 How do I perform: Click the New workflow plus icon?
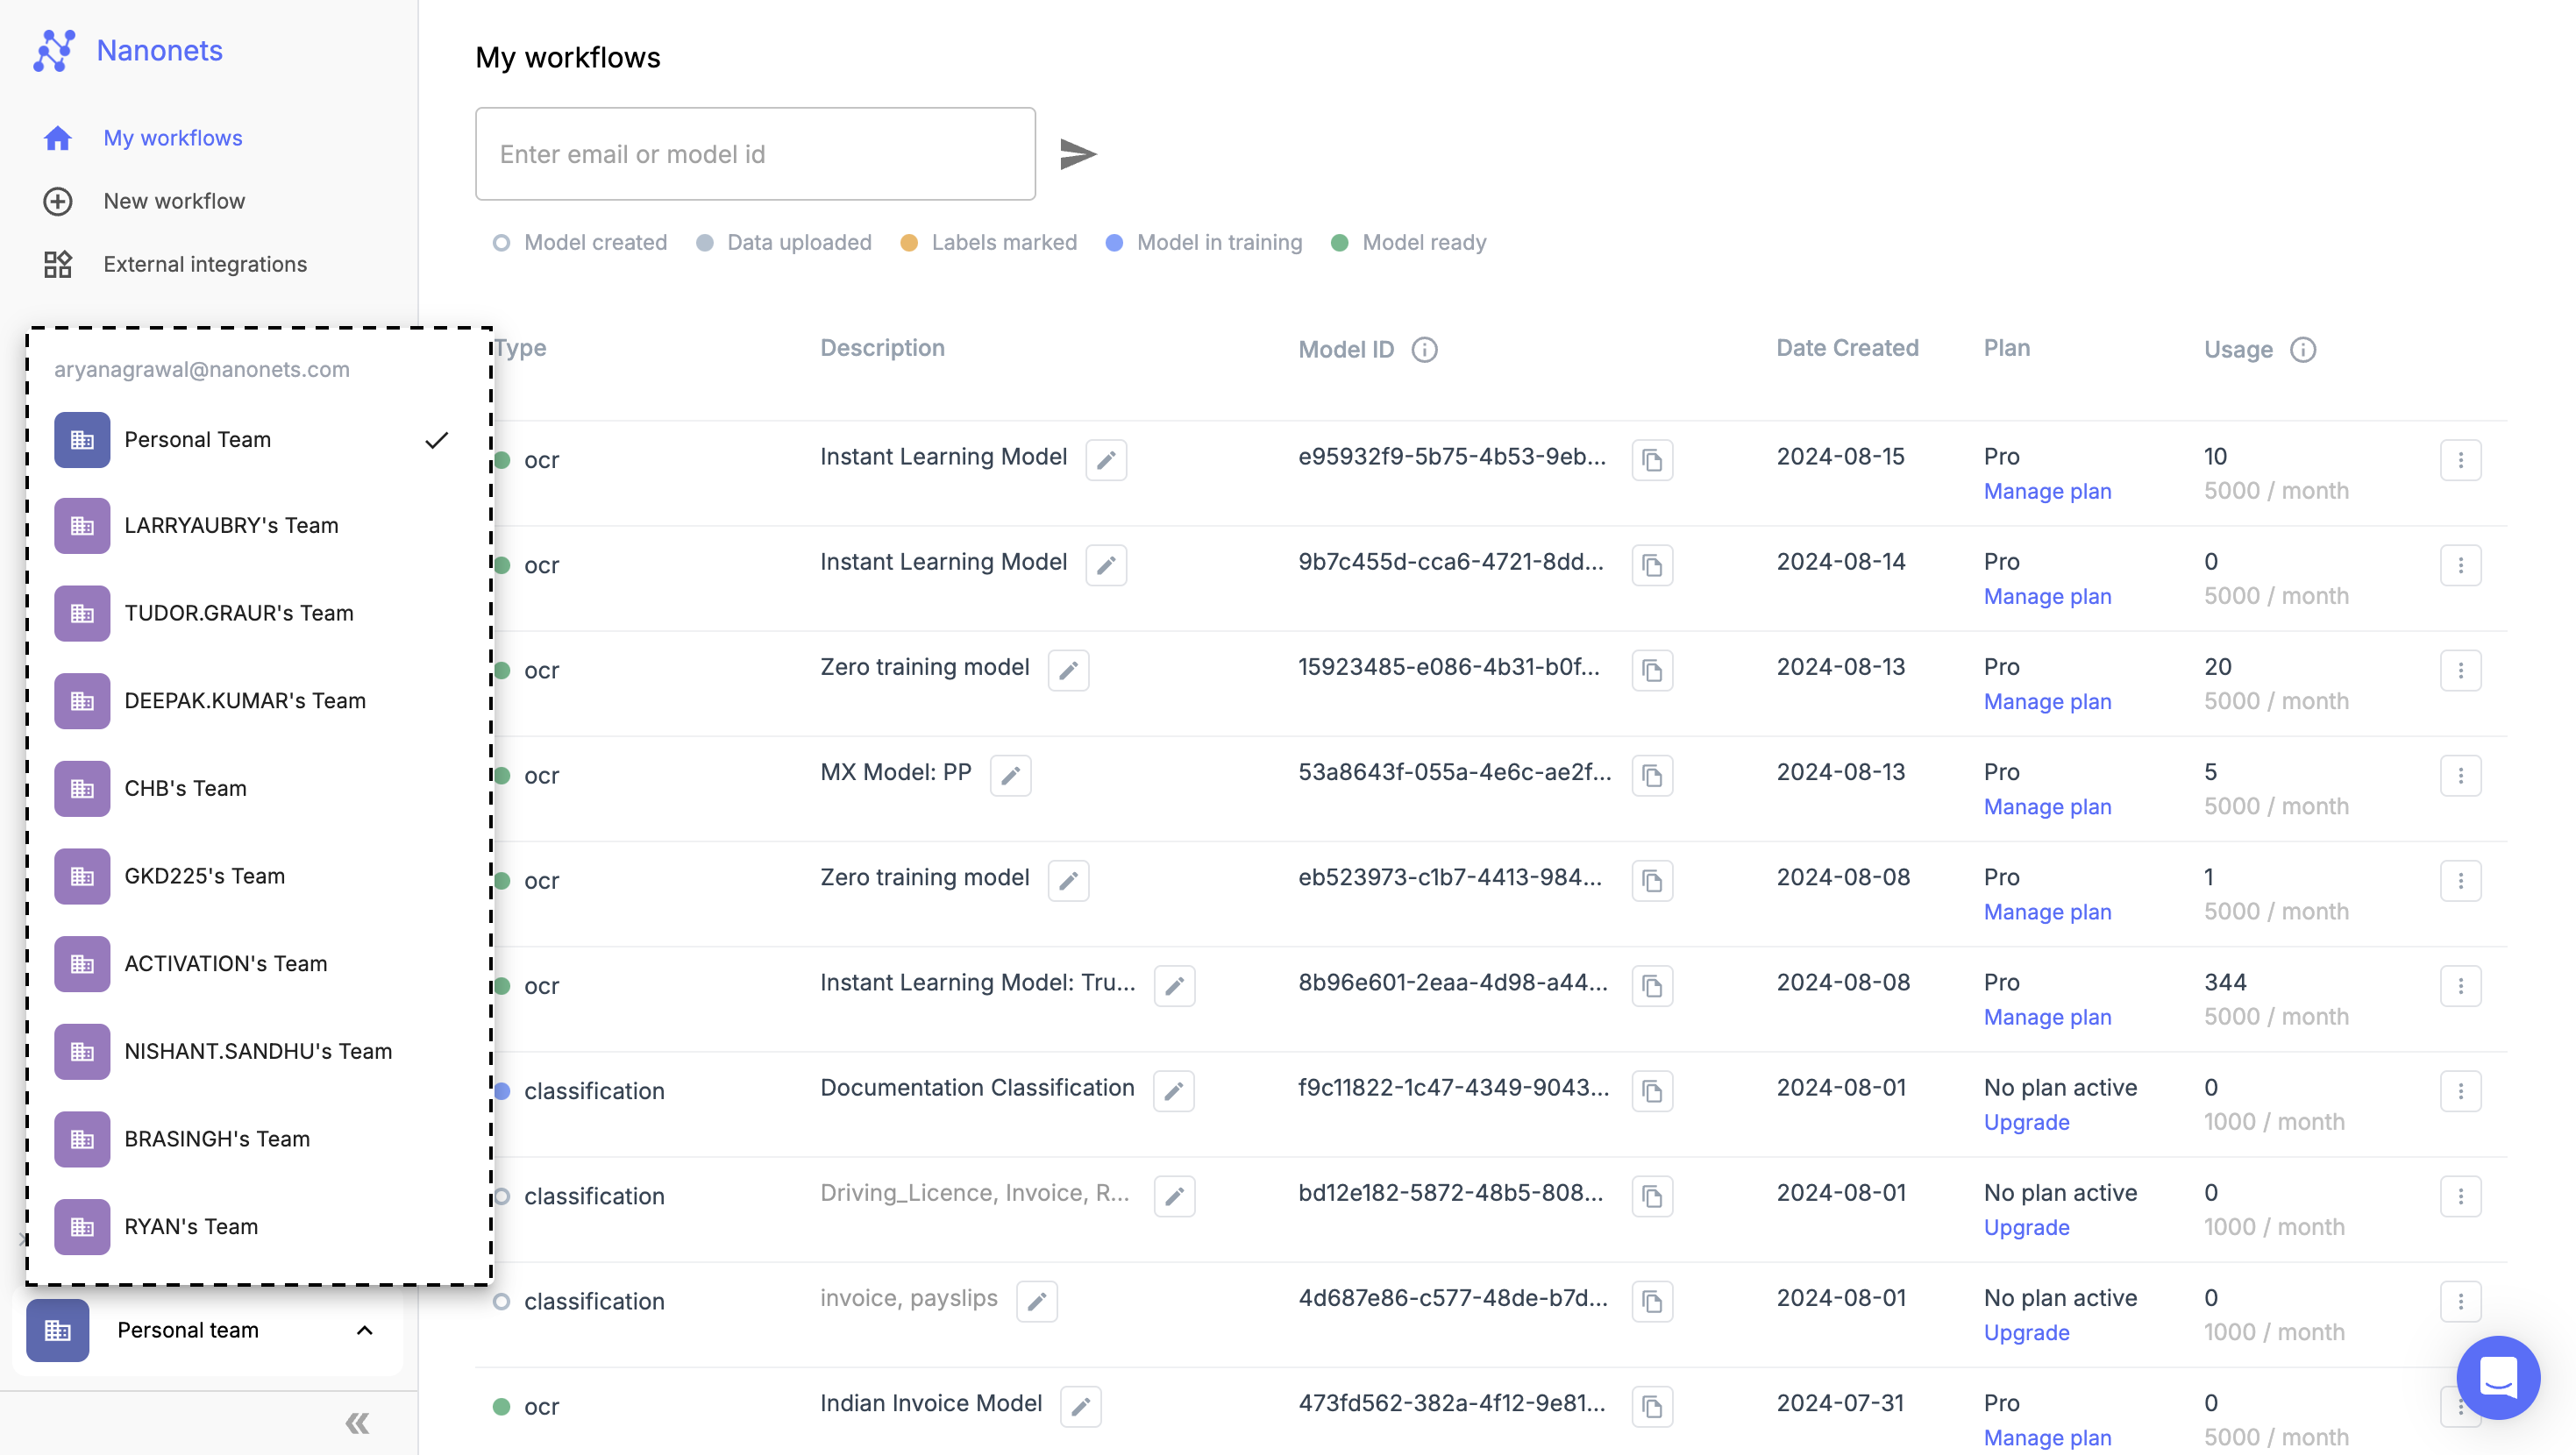[57, 200]
